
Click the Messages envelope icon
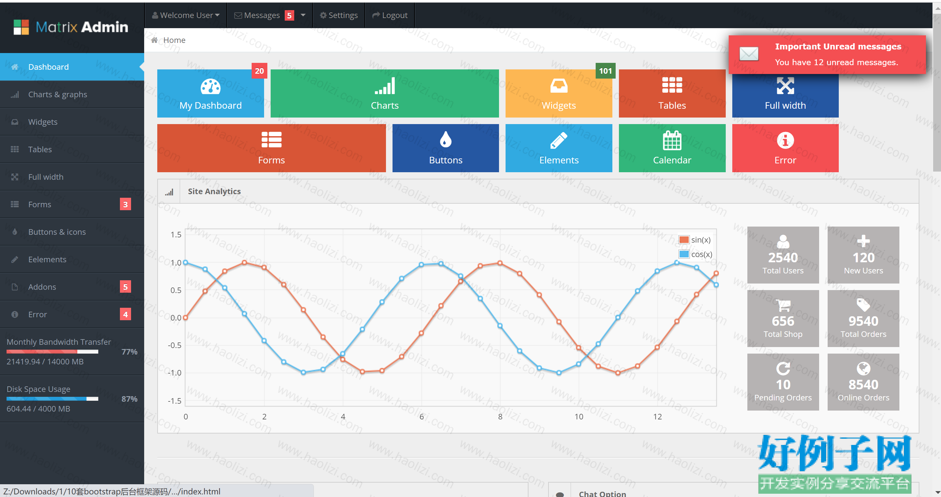click(x=238, y=15)
